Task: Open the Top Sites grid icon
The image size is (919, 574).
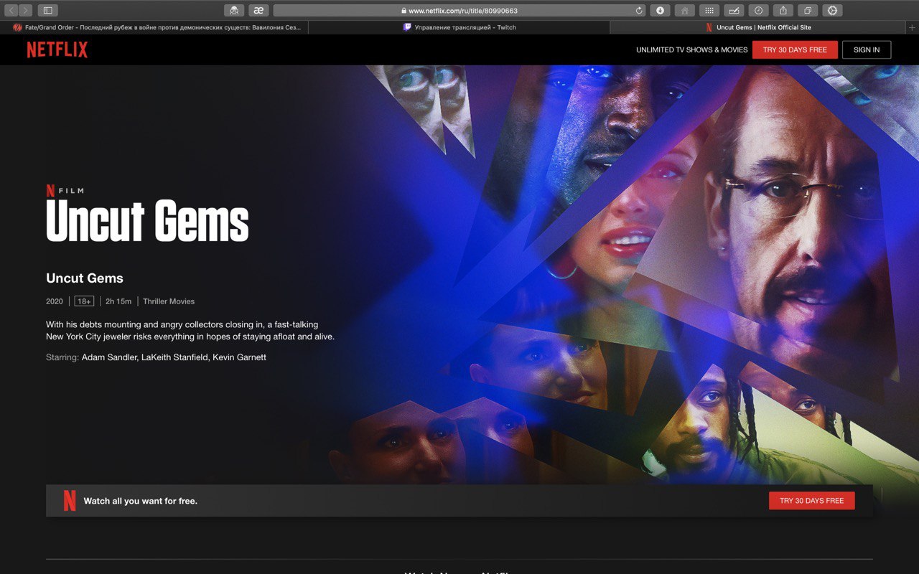Action: point(709,10)
